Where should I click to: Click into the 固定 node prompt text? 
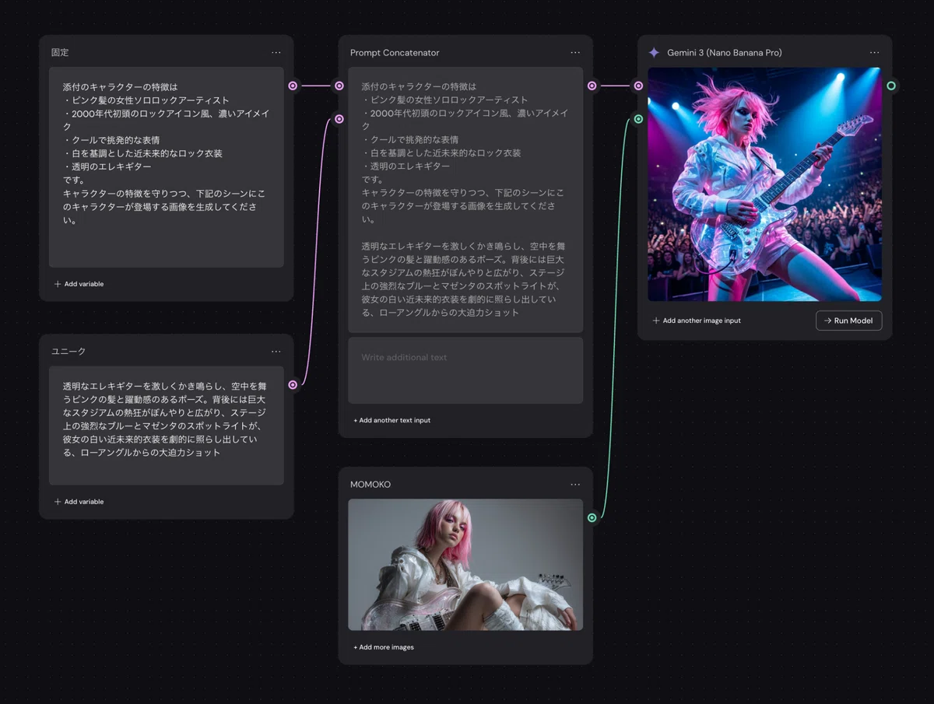167,167
